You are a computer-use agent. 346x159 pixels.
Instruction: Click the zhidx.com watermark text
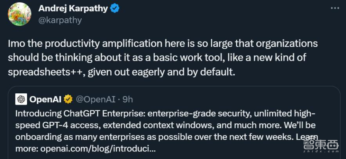pos(321,151)
